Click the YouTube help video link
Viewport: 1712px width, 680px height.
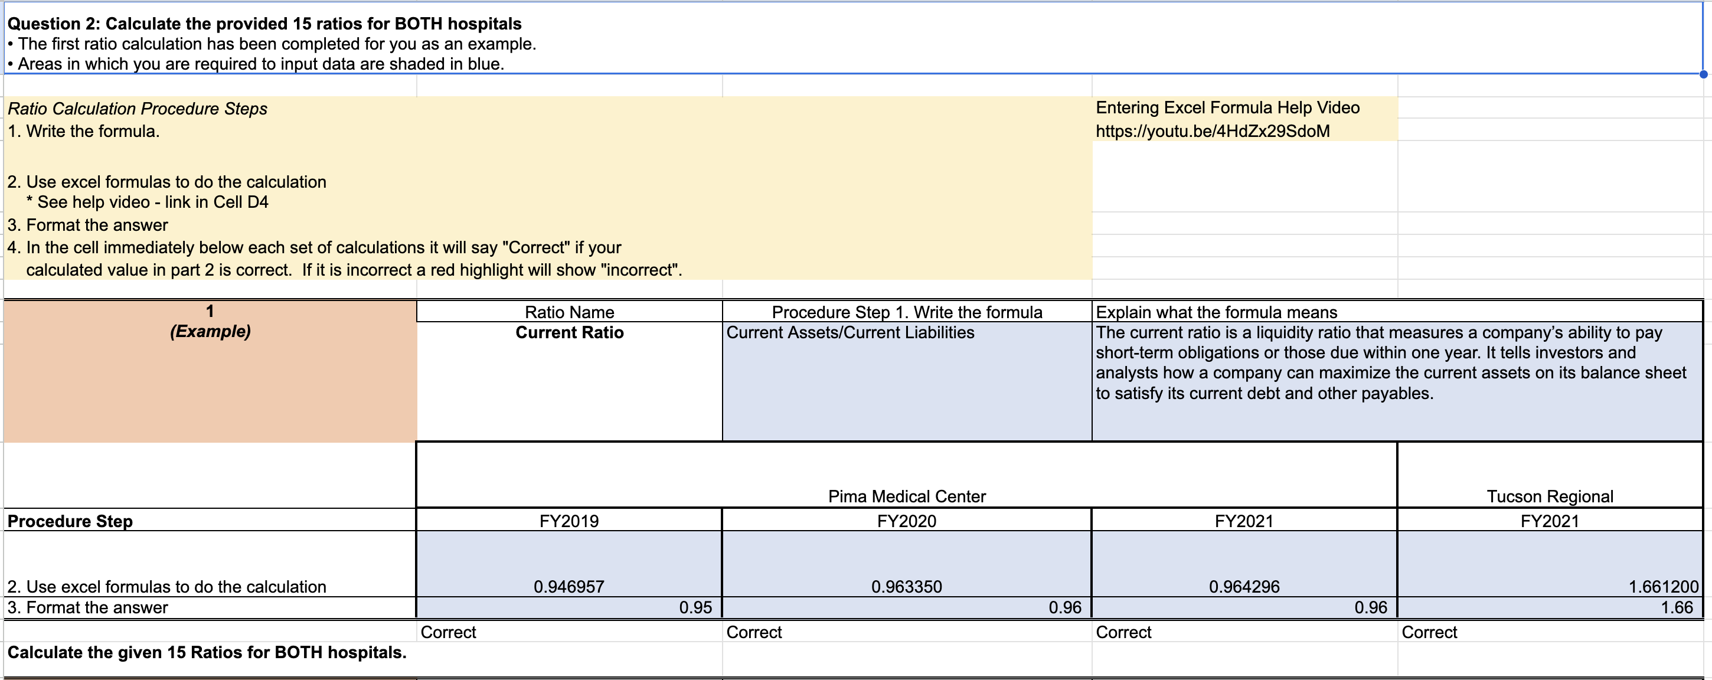click(1212, 131)
